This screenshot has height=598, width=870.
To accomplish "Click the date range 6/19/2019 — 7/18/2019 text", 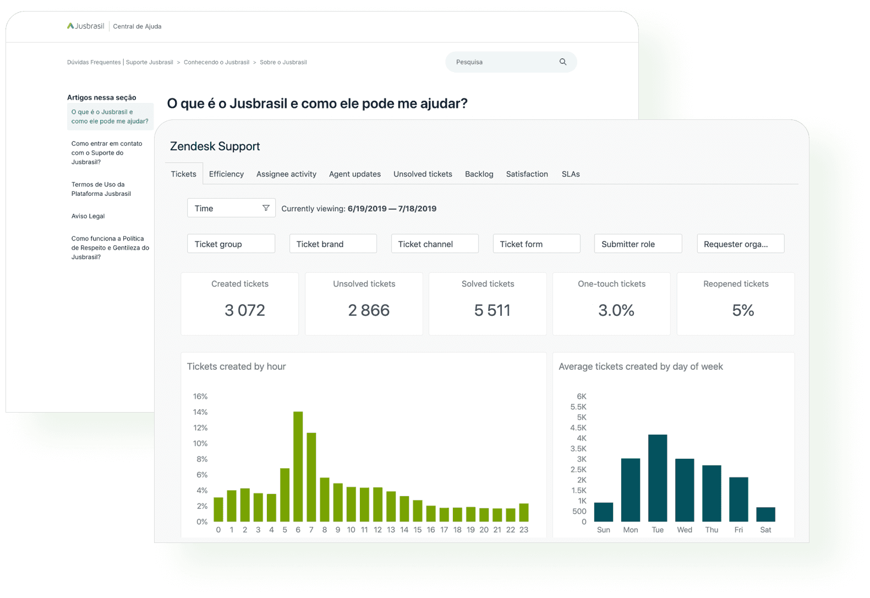I will [x=392, y=209].
